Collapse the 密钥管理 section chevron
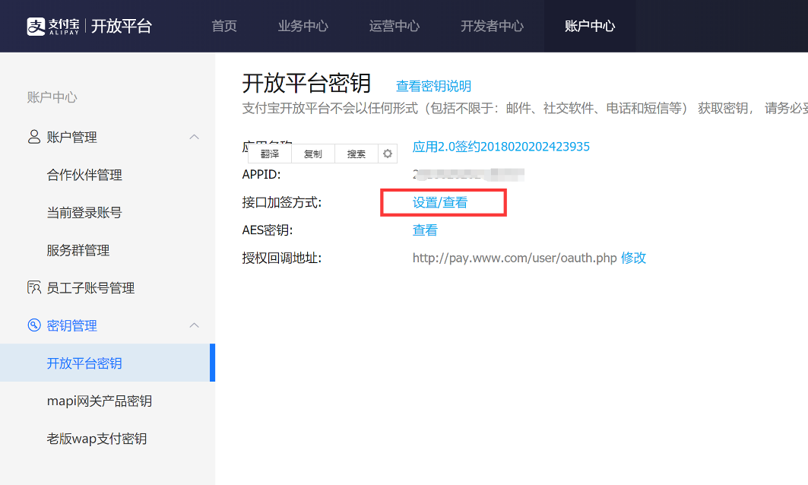 click(195, 325)
